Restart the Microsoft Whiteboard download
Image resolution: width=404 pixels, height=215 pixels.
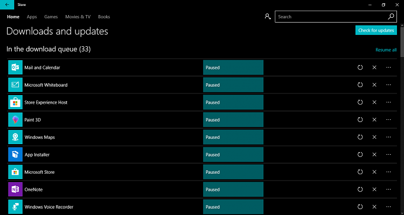tap(360, 85)
